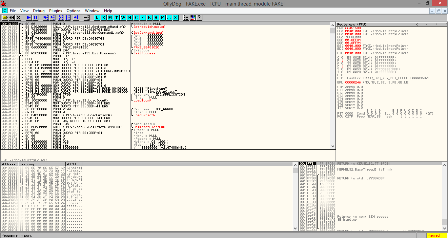Open Run trace via the dots icon

pos(169,17)
